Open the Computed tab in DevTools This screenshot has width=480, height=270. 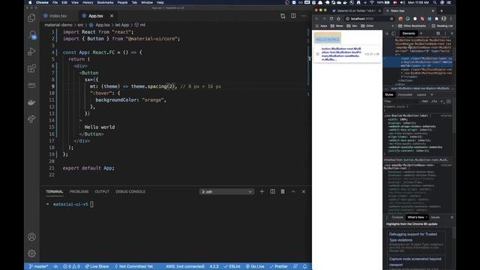click(x=405, y=94)
